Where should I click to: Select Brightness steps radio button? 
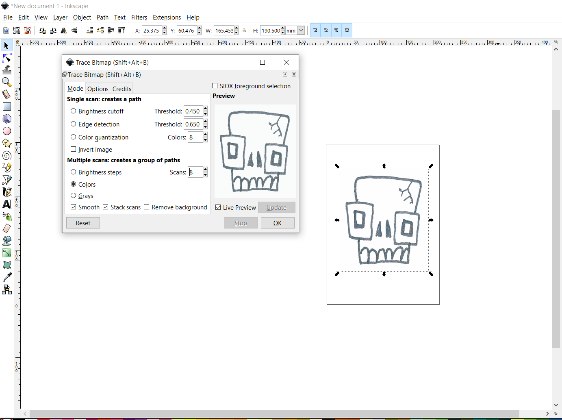point(73,172)
